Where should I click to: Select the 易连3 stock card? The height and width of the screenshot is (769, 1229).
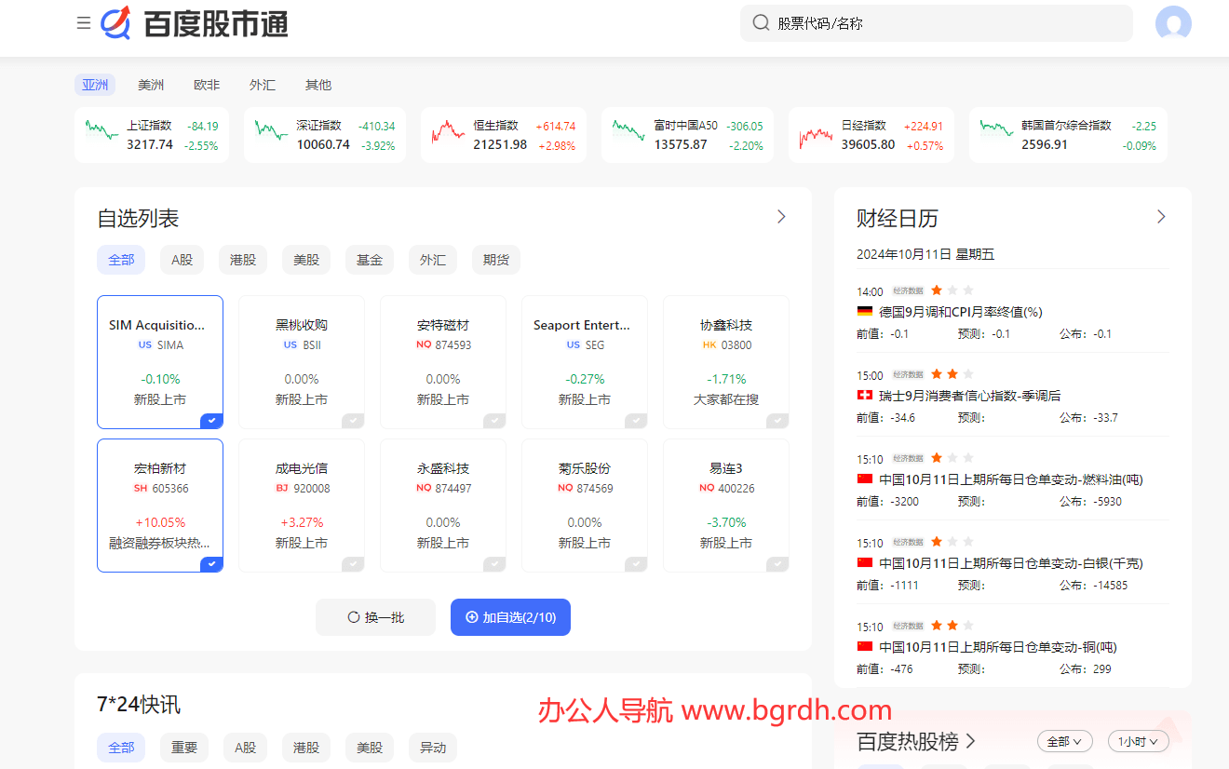point(726,506)
